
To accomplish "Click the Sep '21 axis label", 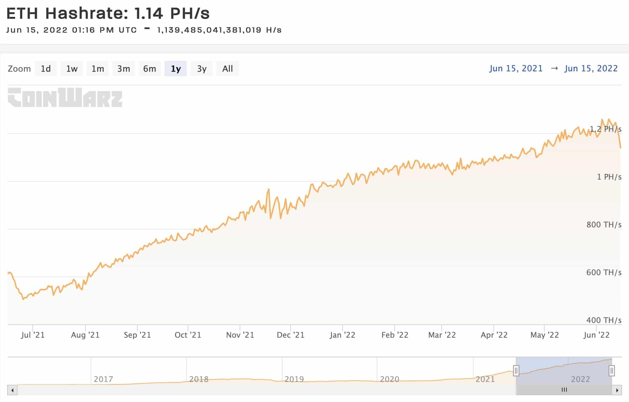I will [137, 335].
